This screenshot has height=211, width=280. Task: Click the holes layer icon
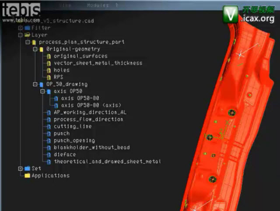(49, 70)
